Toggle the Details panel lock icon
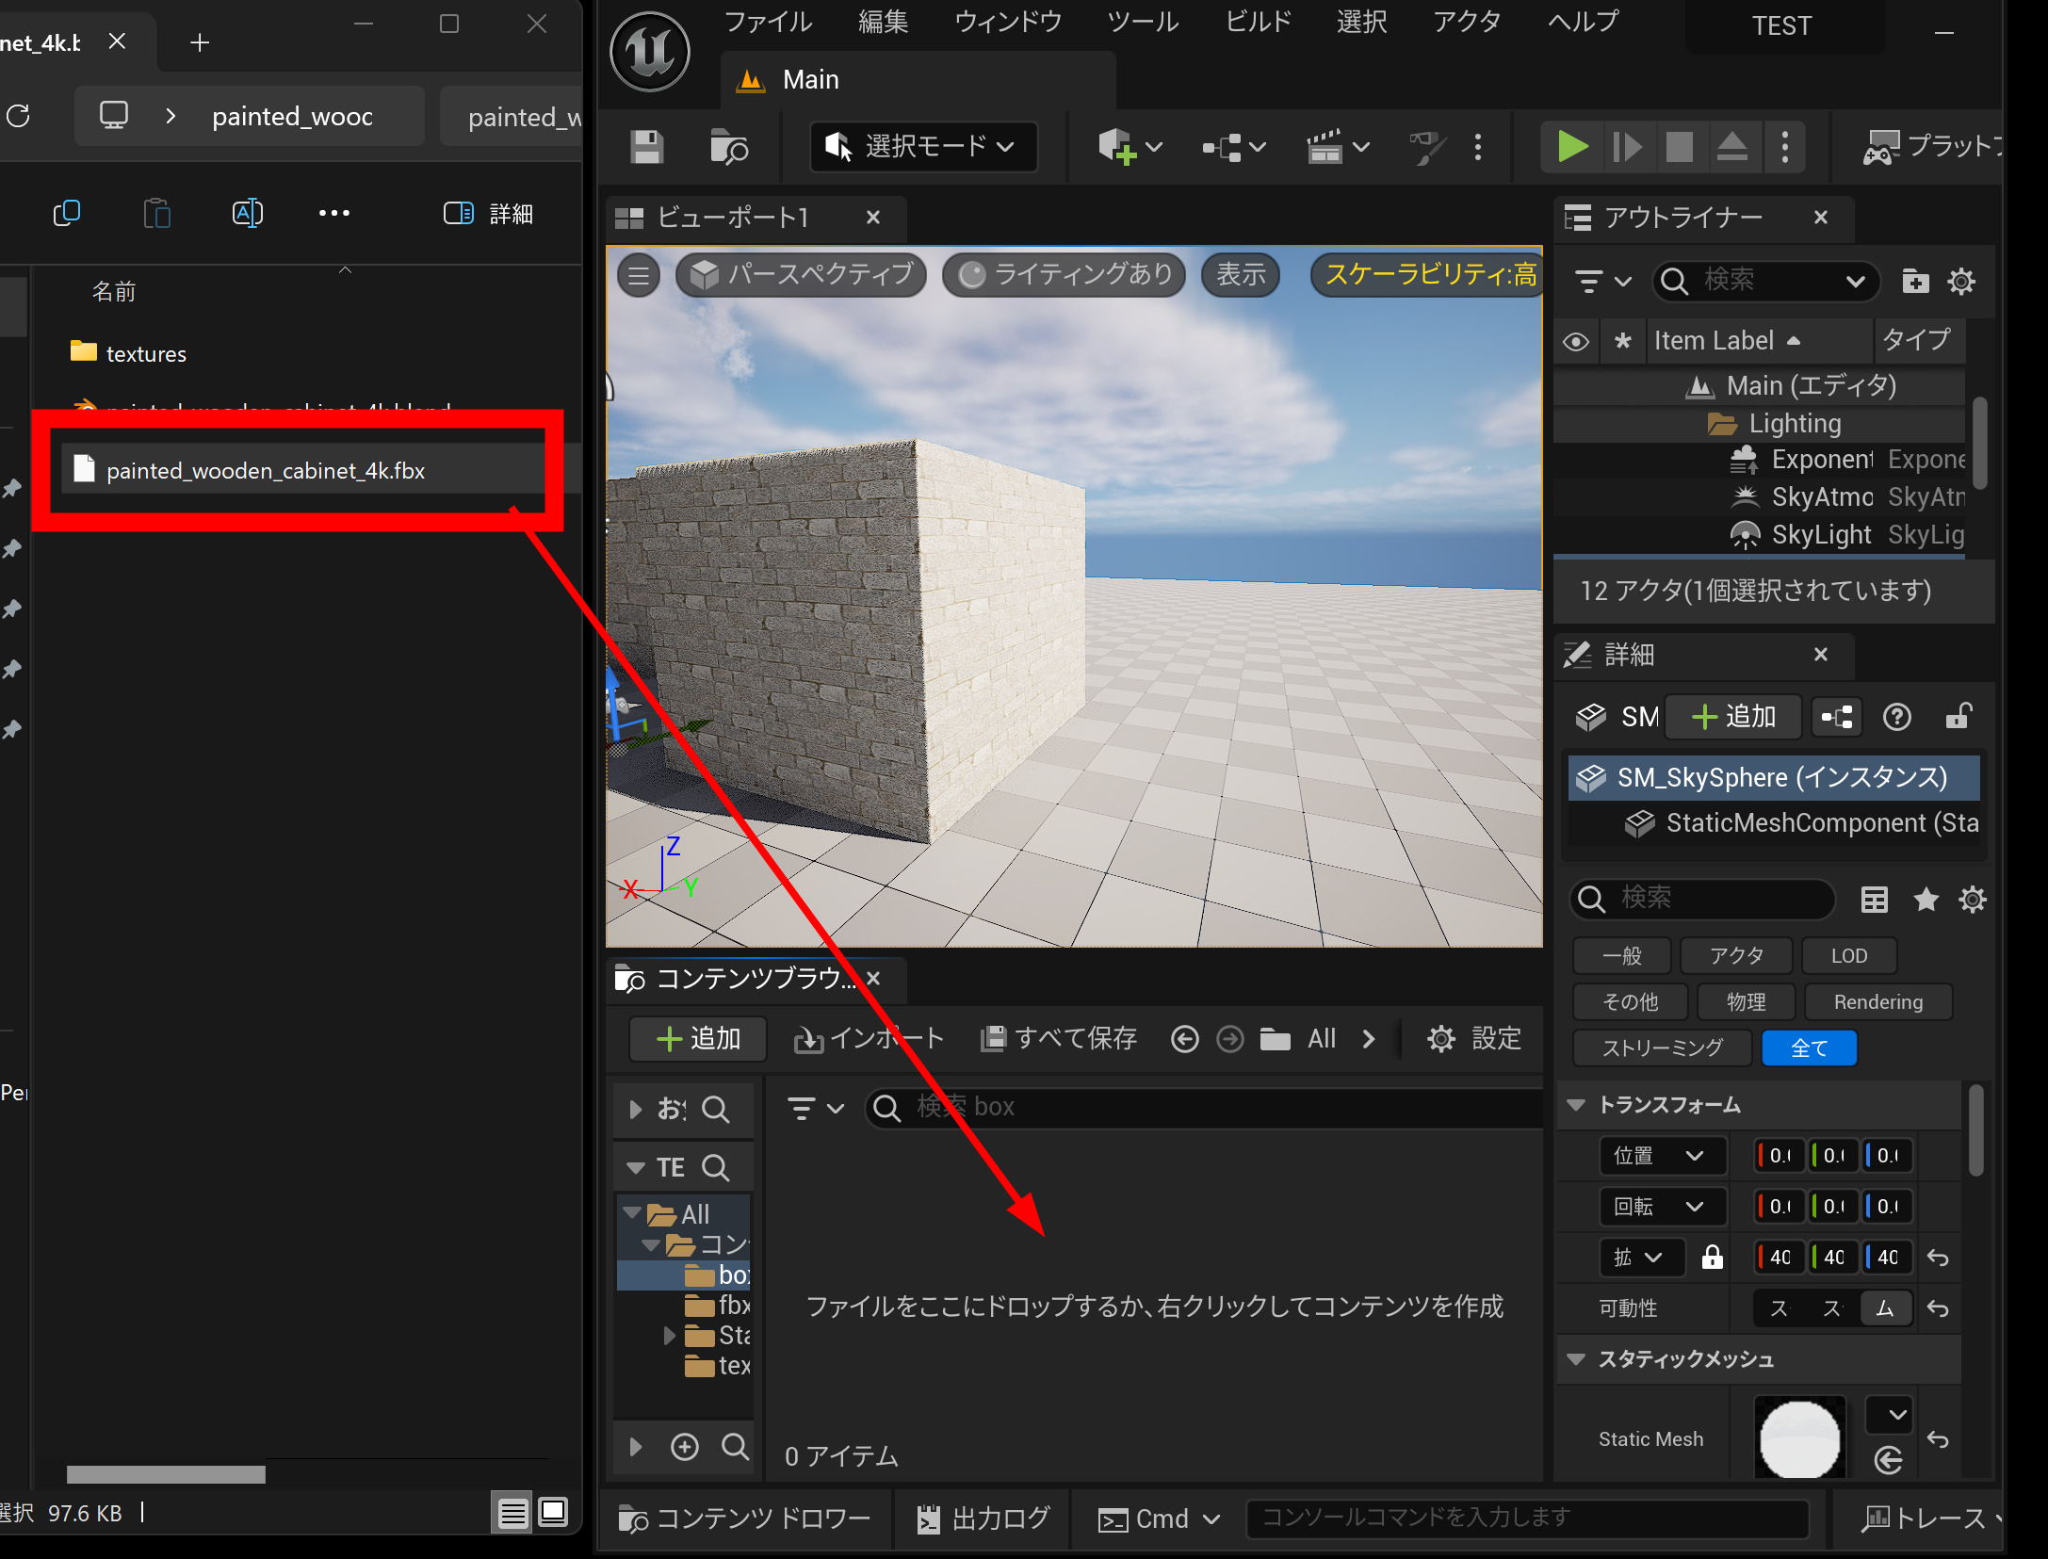The height and width of the screenshot is (1559, 2048). [1959, 717]
